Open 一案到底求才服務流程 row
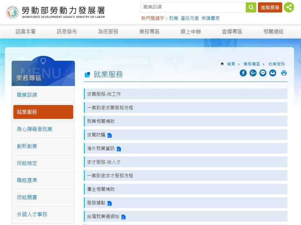This screenshot has width=301, height=225. click(x=185, y=175)
